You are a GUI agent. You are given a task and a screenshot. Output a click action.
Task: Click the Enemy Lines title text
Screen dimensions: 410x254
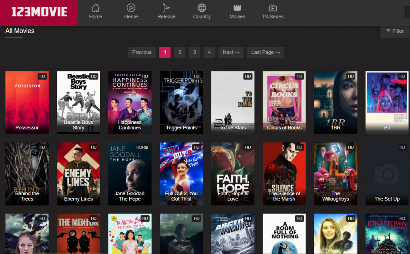click(x=78, y=199)
